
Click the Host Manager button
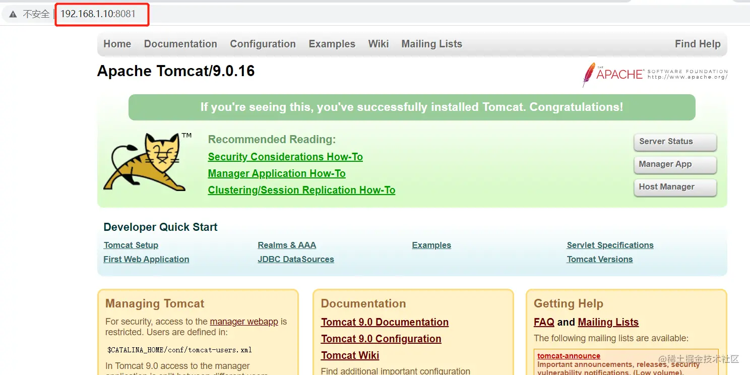click(x=675, y=187)
